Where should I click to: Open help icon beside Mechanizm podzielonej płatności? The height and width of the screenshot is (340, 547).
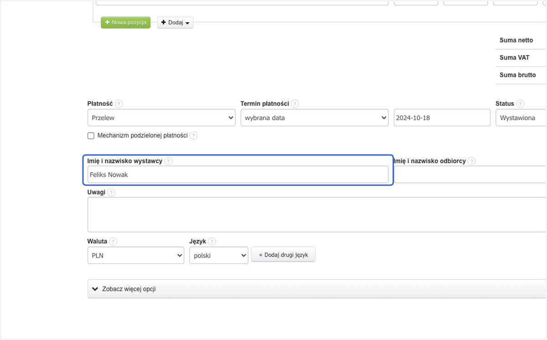194,135
